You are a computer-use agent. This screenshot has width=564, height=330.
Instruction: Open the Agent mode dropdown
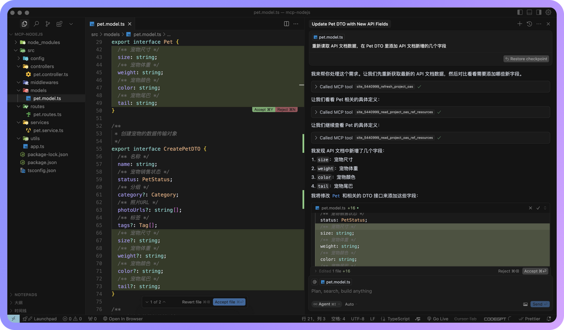point(326,304)
